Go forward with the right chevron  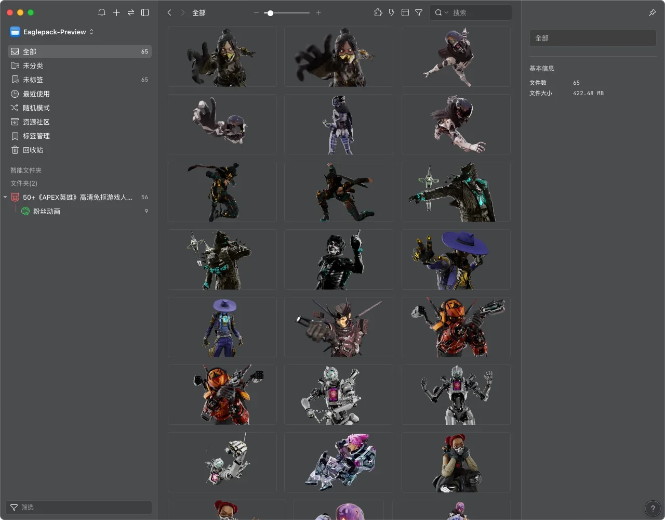pyautogui.click(x=183, y=12)
